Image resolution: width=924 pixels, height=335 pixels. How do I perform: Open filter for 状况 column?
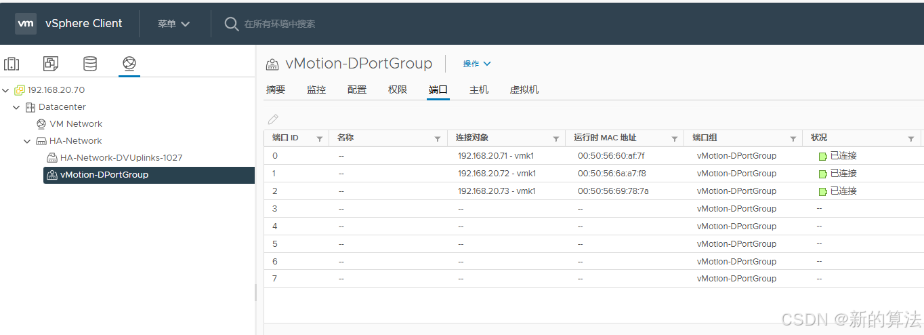tap(911, 138)
